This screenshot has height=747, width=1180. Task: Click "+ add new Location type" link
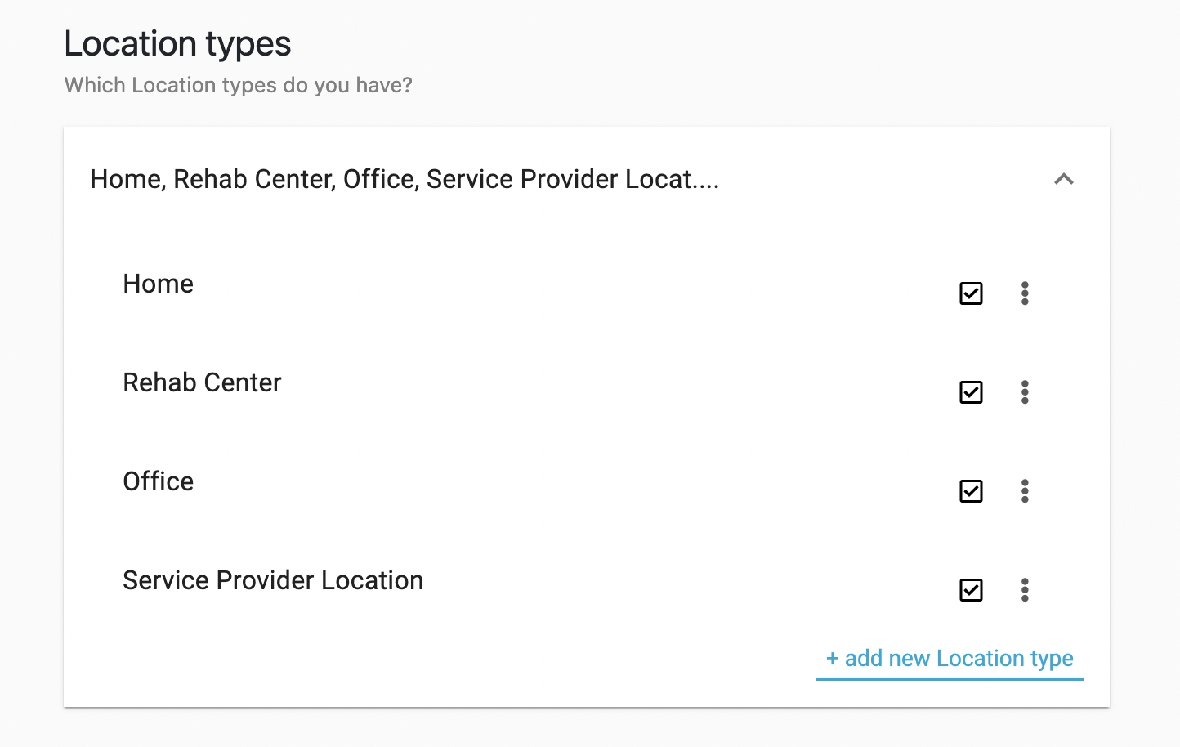950,659
